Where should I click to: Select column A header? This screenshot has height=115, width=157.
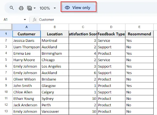pos(27,27)
